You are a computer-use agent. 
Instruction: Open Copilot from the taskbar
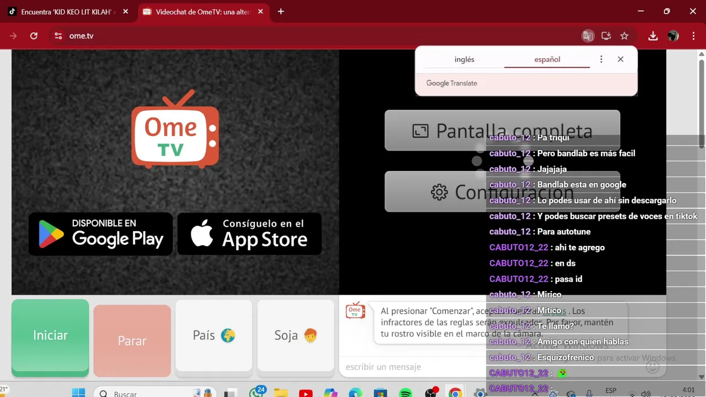[330, 393]
